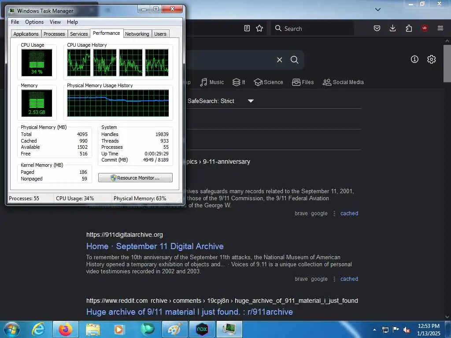Open the SafeSearch: Strict dropdown
The image size is (451, 338).
[x=221, y=101]
